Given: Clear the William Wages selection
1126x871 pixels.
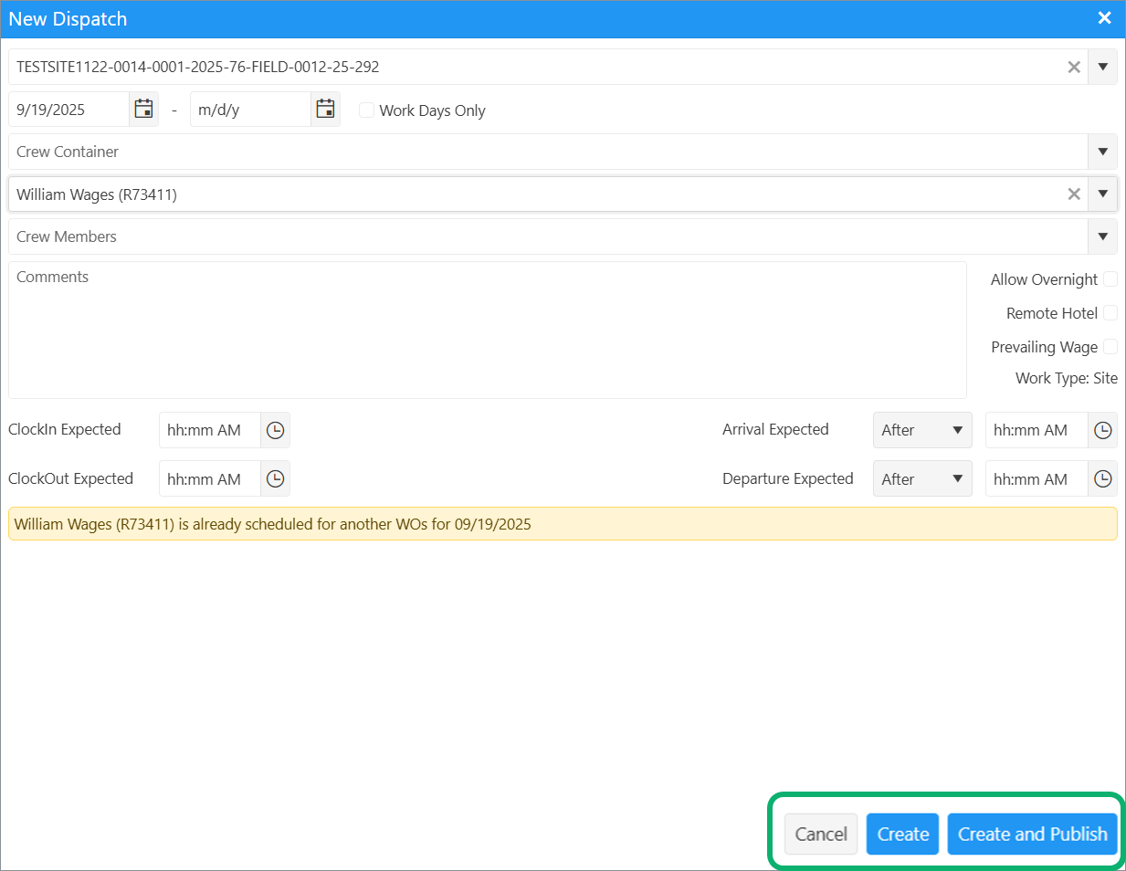Looking at the screenshot, I should pos(1074,194).
